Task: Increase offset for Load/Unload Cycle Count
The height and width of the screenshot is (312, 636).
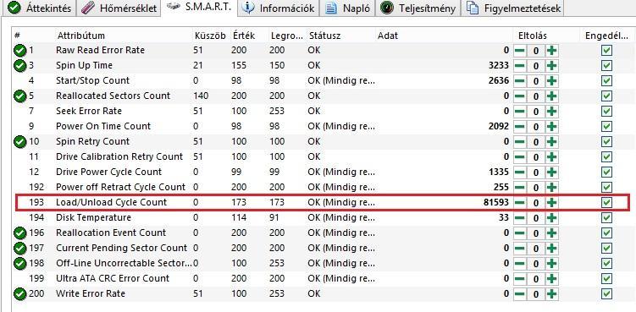Action: [550, 203]
